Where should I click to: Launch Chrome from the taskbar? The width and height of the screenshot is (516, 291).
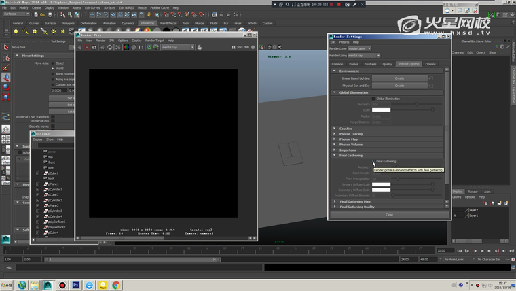pyautogui.click(x=116, y=285)
